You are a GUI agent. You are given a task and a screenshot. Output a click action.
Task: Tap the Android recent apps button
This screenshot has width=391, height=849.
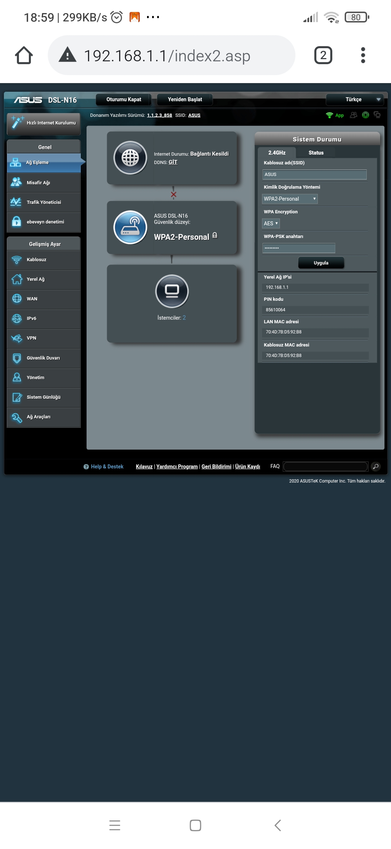coord(115,825)
